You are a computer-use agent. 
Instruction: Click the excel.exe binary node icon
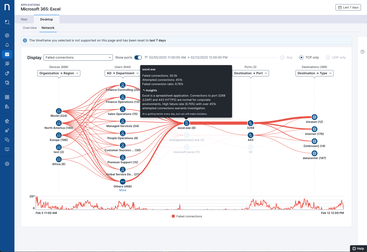click(186, 123)
